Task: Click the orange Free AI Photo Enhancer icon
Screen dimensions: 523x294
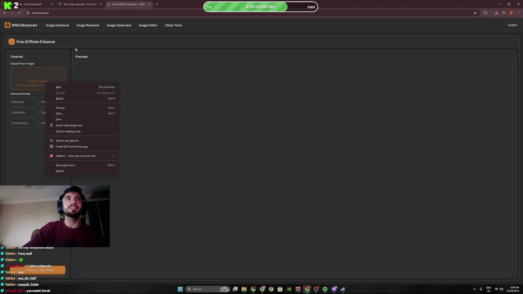Action: (x=11, y=42)
